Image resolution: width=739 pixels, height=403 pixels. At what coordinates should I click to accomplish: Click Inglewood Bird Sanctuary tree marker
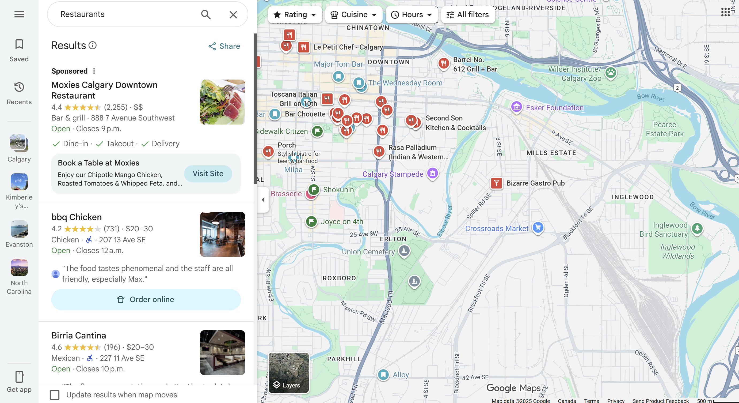point(697,229)
